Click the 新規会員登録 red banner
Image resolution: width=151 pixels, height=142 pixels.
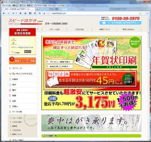(22, 32)
